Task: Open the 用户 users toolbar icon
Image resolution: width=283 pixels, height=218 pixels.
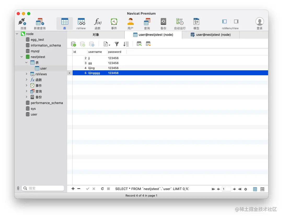Action: 130,24
